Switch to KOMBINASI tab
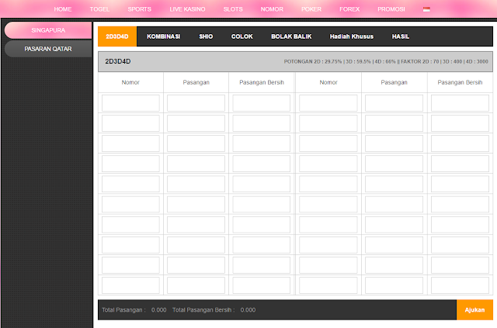Viewport: 497px width, 328px height. (164, 36)
